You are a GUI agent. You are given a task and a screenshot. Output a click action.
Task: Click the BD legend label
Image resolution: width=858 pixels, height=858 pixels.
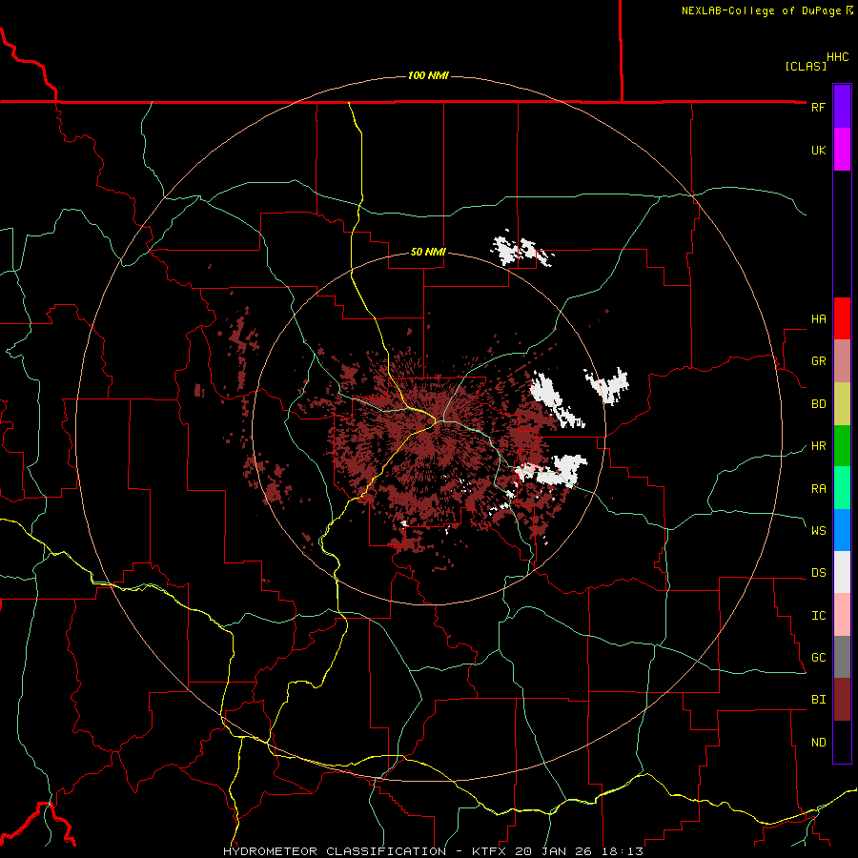818,404
